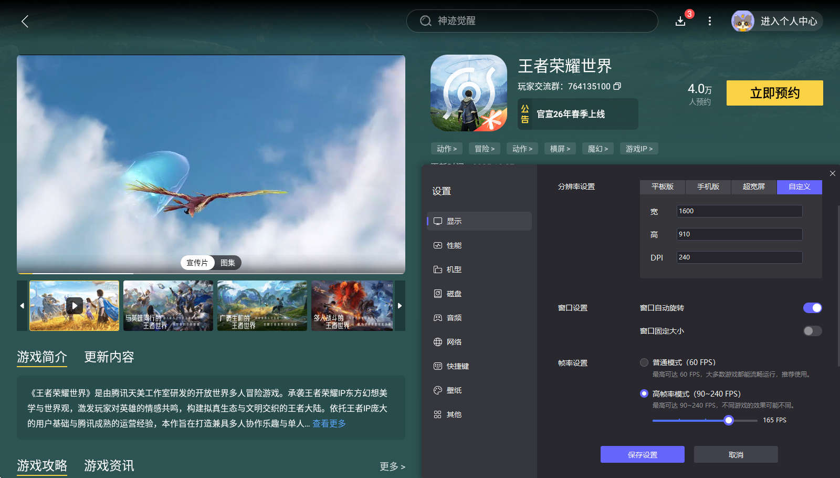Viewport: 840px width, 478px height.
Task: Expand the 游戏IP tag category
Action: click(639, 149)
